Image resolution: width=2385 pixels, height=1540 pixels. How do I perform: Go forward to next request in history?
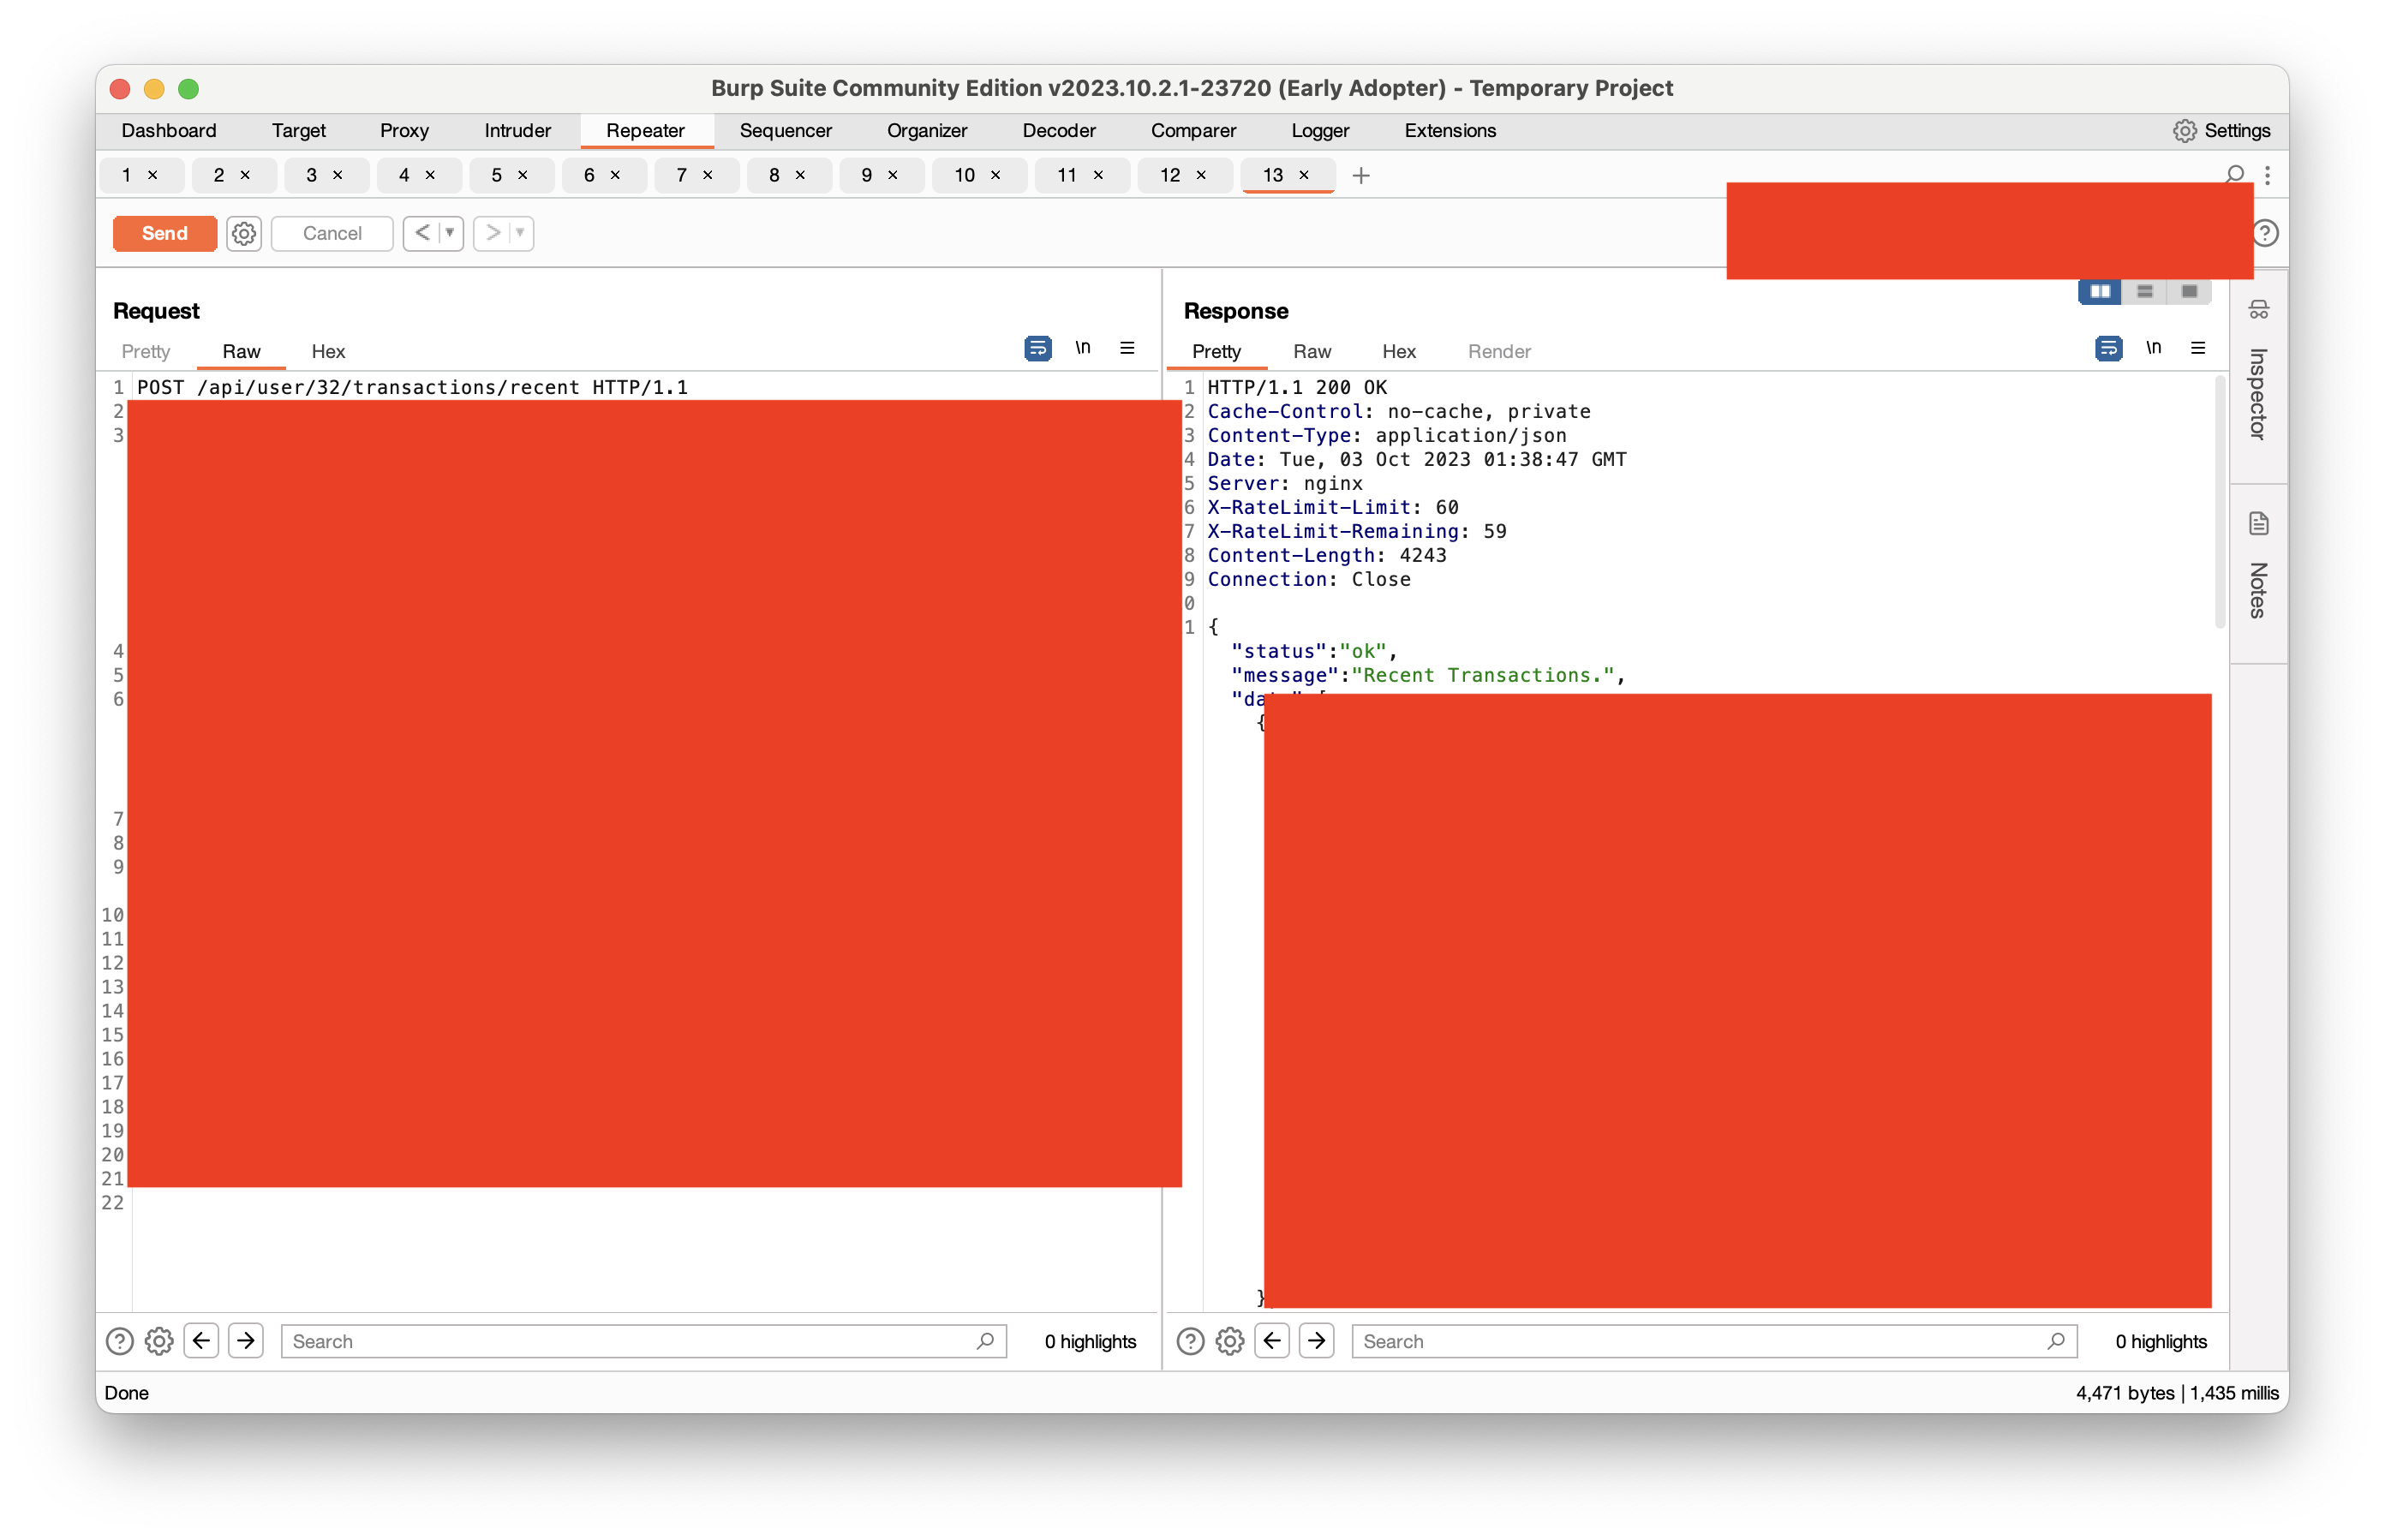tap(492, 233)
